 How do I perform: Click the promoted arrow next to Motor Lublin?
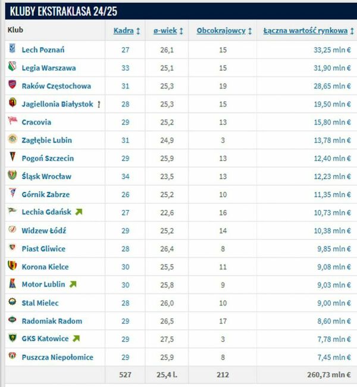(73, 285)
